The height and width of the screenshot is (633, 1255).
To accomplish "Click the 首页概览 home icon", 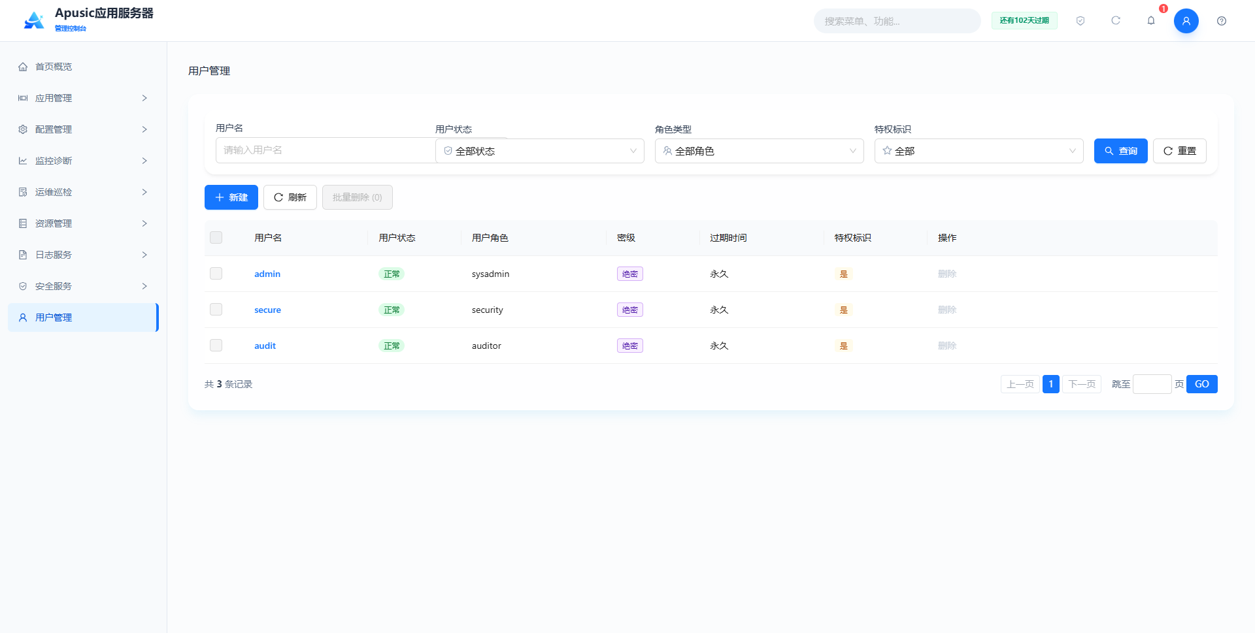I will pos(23,67).
